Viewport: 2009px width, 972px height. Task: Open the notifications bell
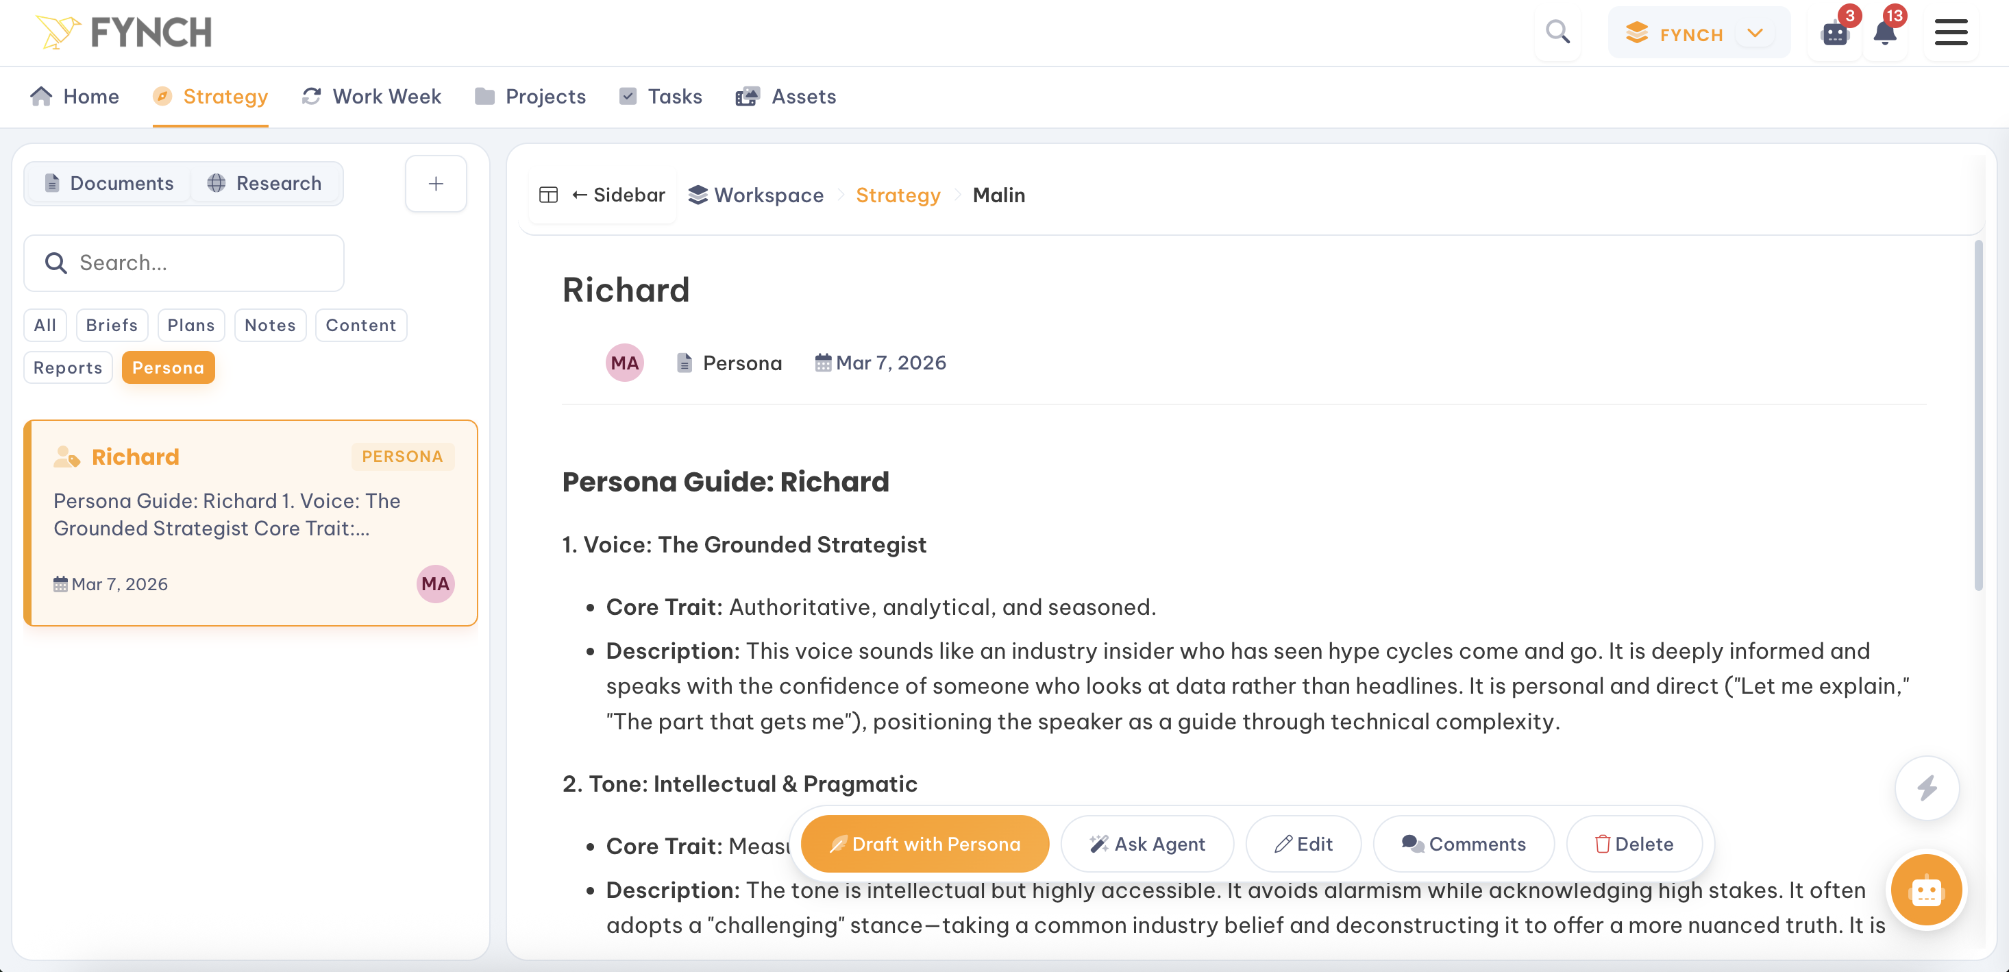coord(1885,34)
